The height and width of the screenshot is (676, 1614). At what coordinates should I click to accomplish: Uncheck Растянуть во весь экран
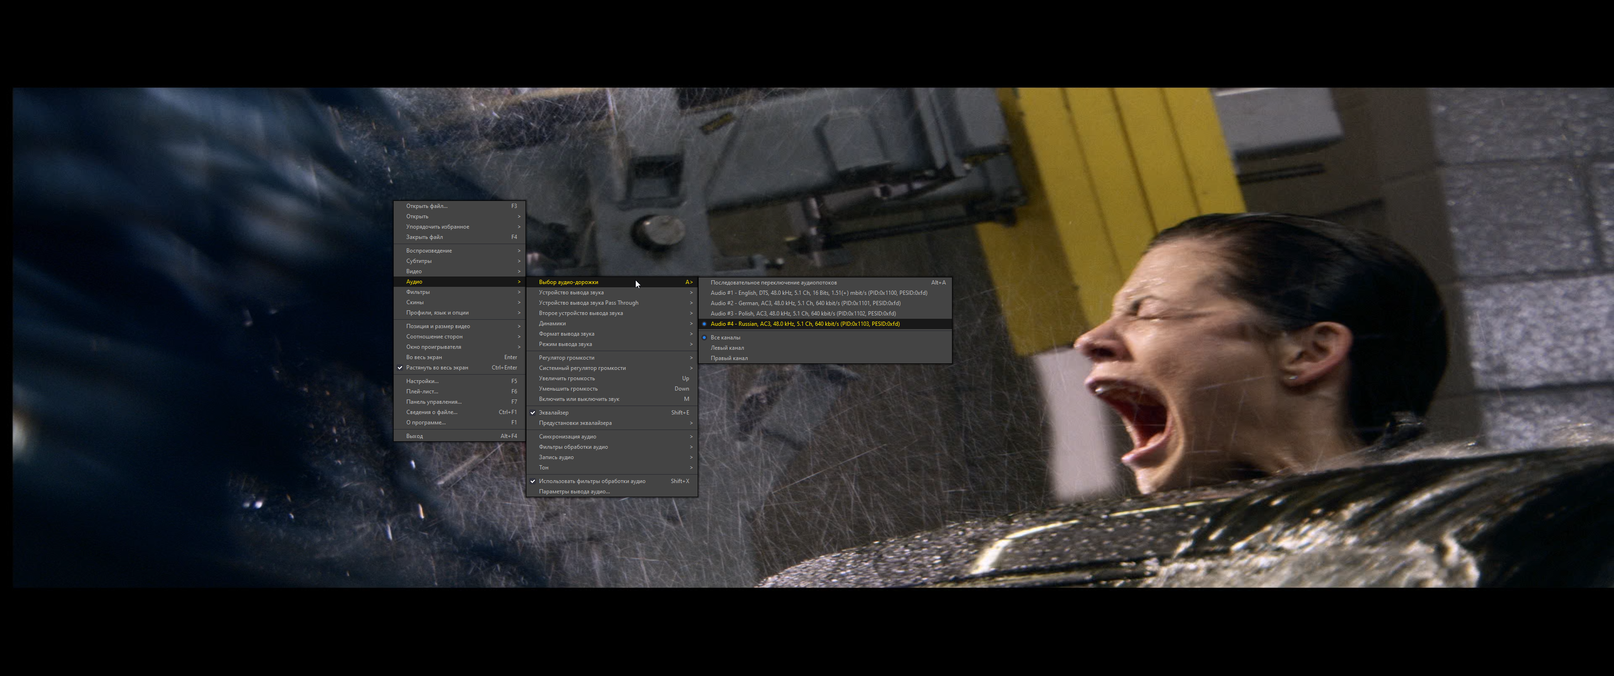(x=437, y=368)
